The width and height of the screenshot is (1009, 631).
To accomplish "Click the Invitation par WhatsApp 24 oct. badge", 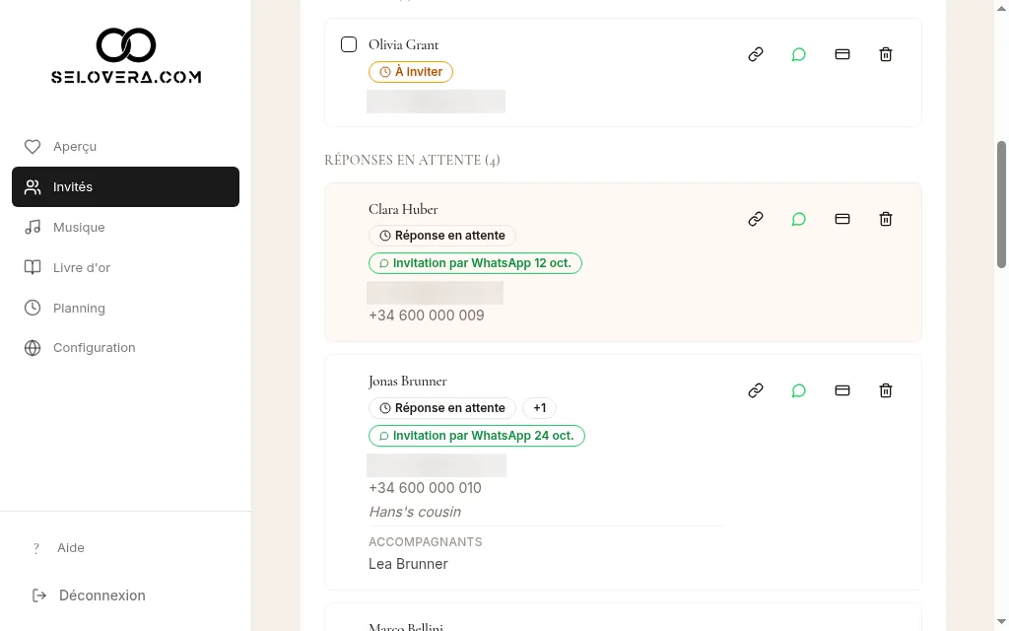I will [477, 436].
